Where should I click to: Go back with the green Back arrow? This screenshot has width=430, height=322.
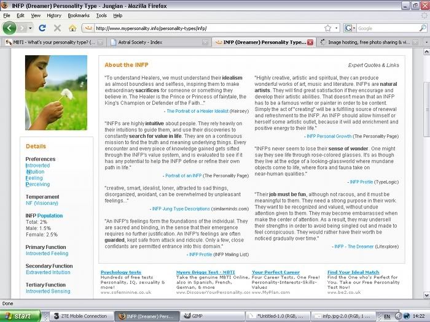(x=9, y=28)
